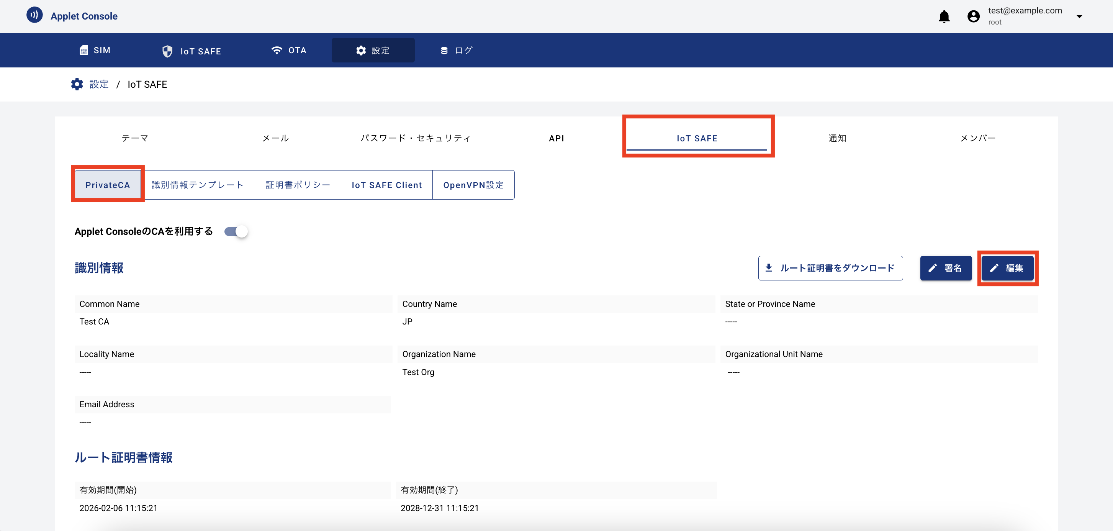This screenshot has width=1113, height=531.
Task: Open the notifications bell icon
Action: coord(944,16)
